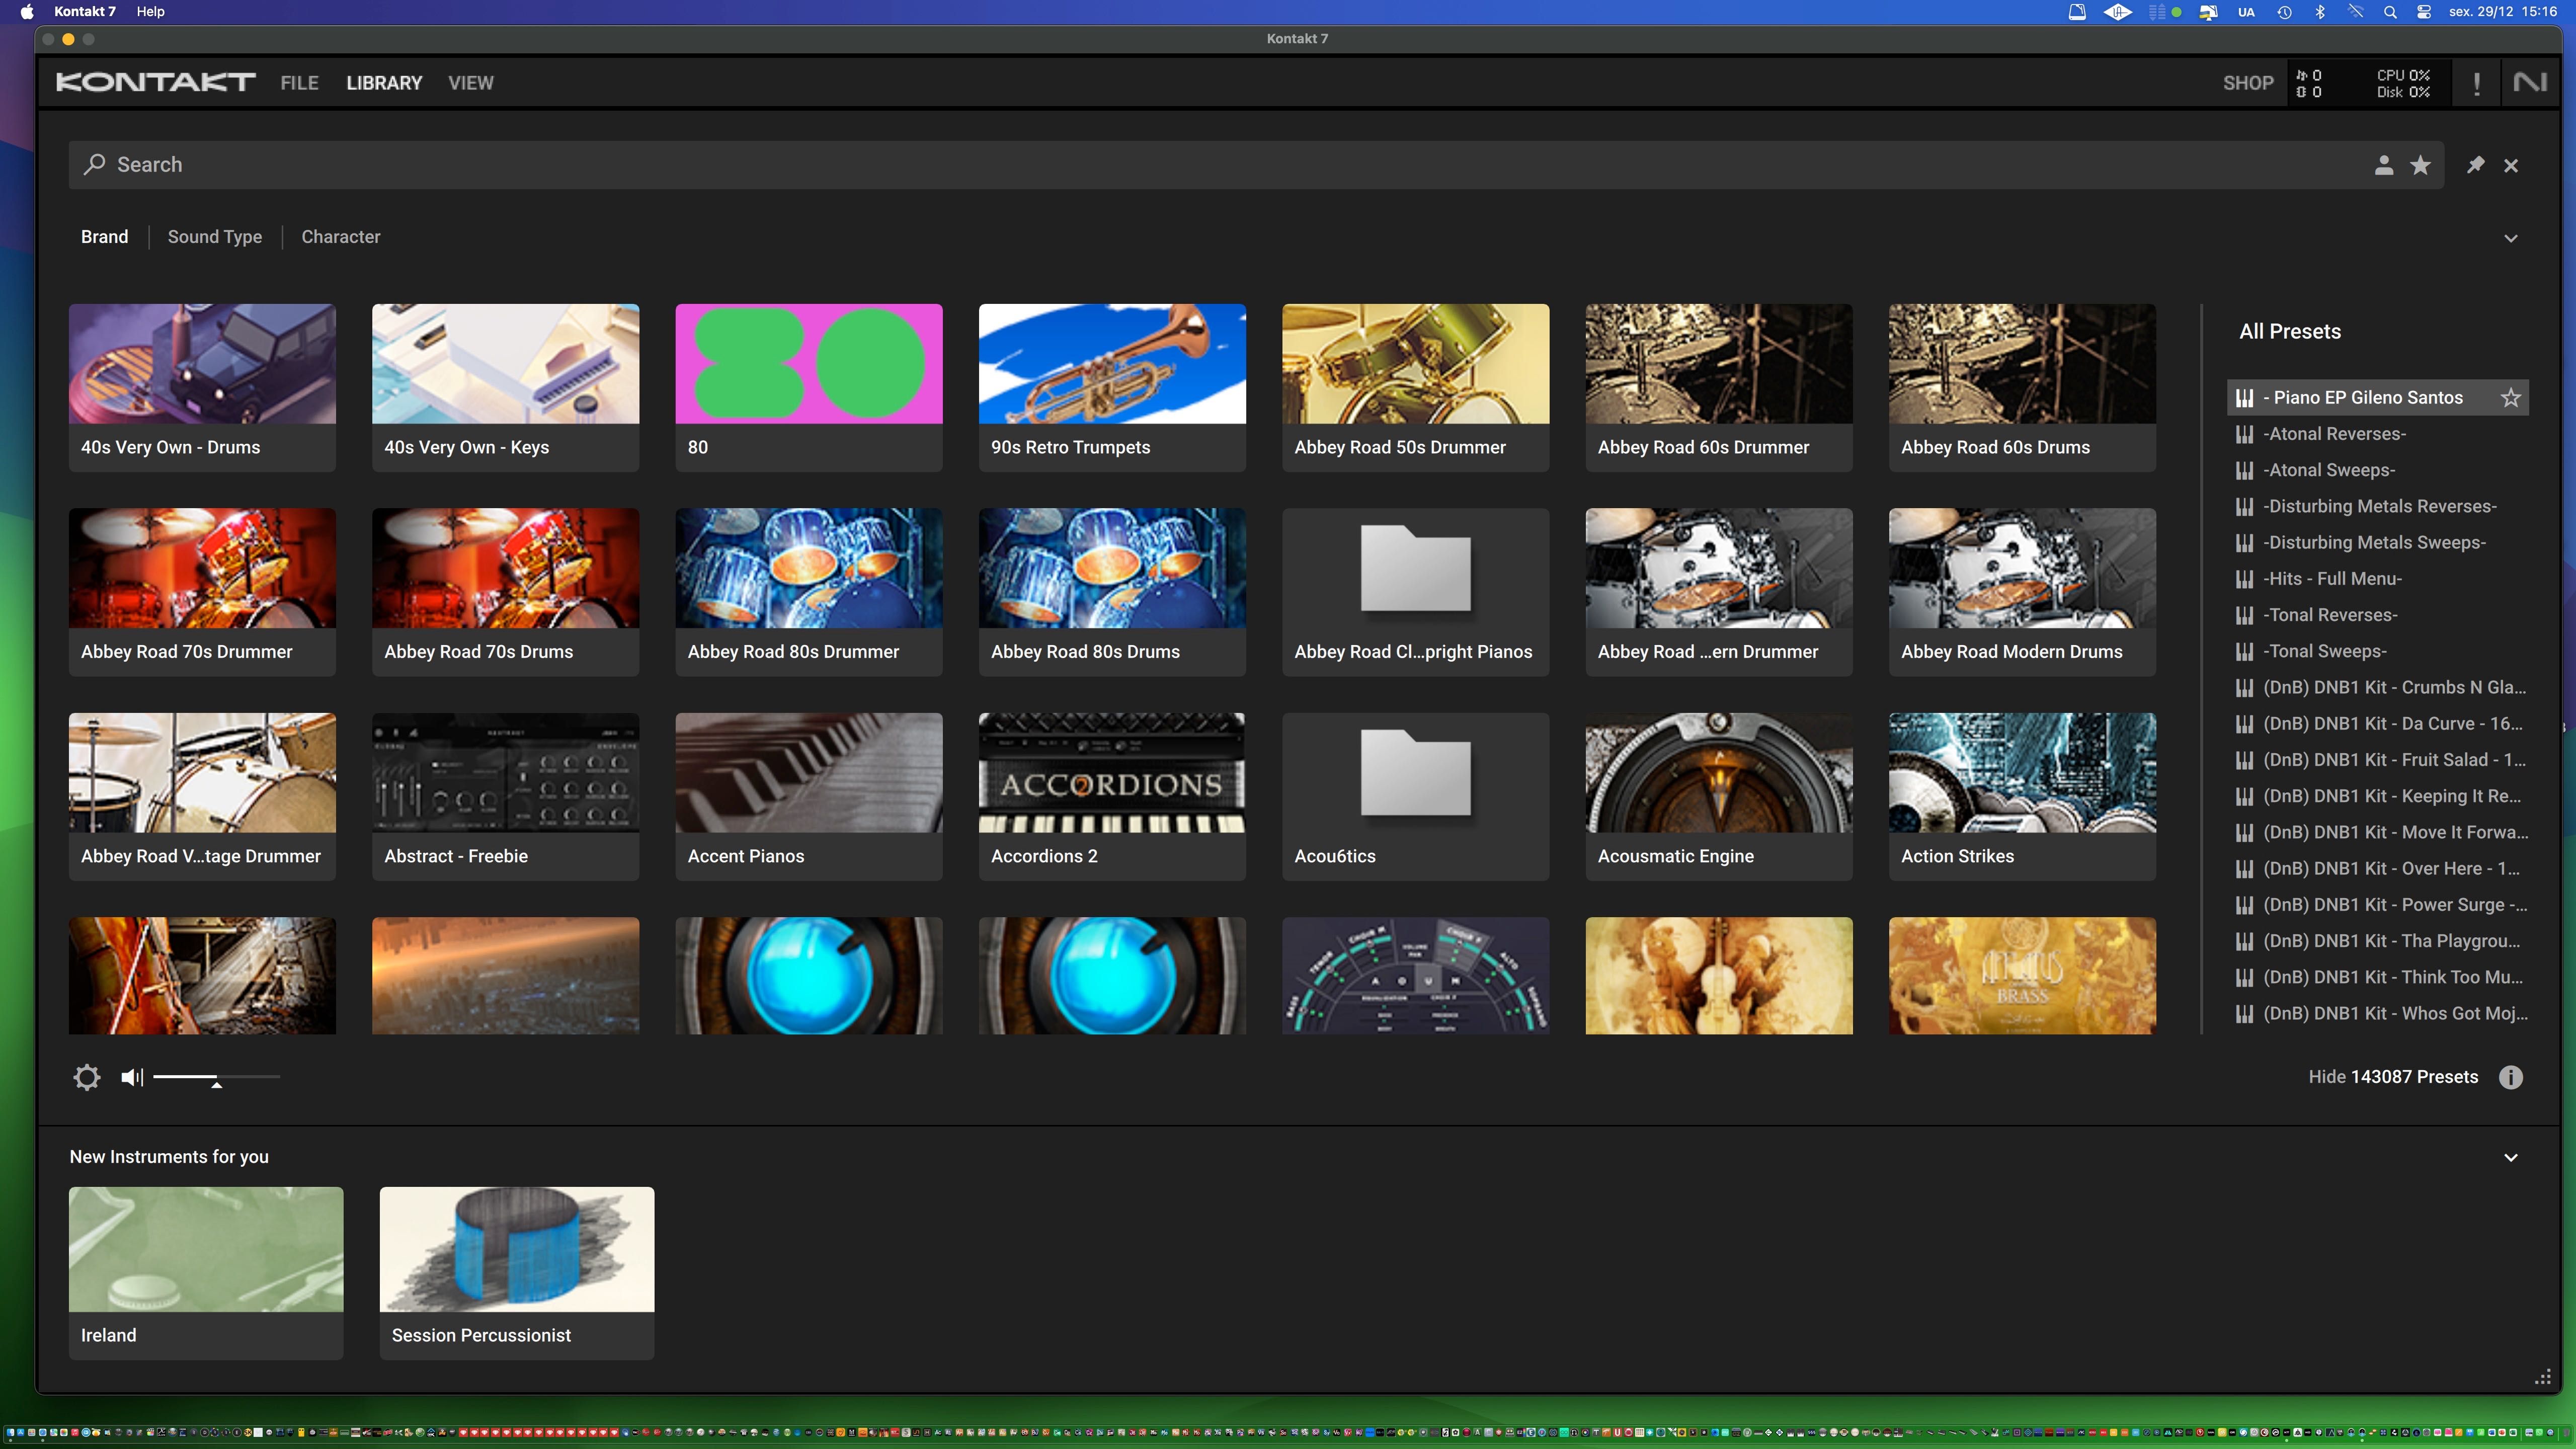Click the exclamation warning icon in header
Screen dimensions: 2576x1449
[2476, 83]
